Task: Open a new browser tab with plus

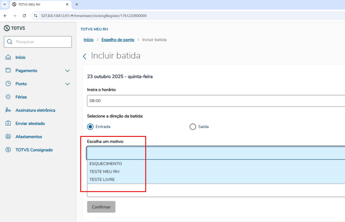Action: click(77, 4)
